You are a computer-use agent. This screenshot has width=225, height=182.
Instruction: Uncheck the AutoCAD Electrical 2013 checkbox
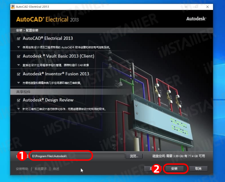(19, 39)
